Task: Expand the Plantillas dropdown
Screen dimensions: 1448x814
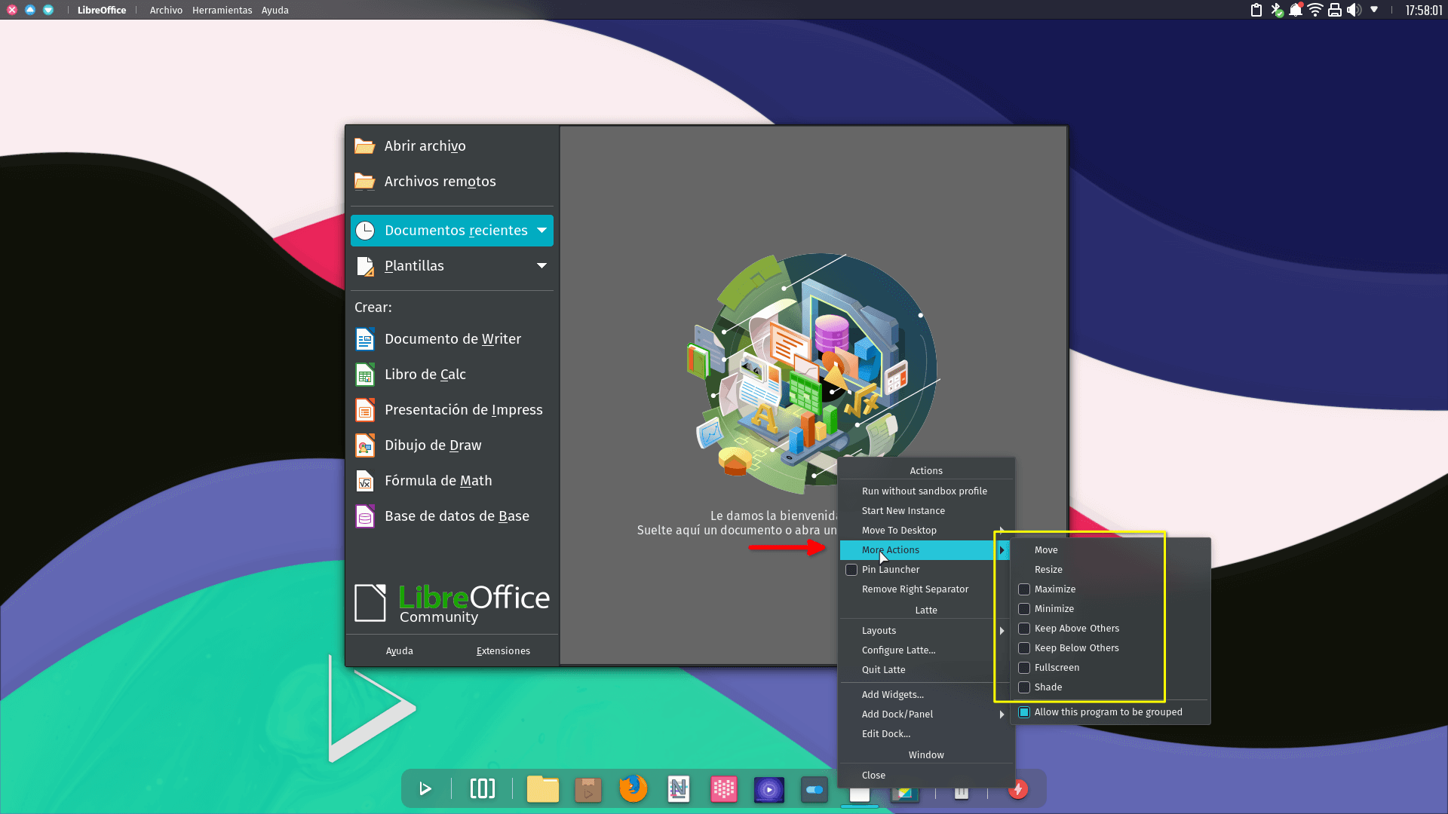Action: coord(541,265)
